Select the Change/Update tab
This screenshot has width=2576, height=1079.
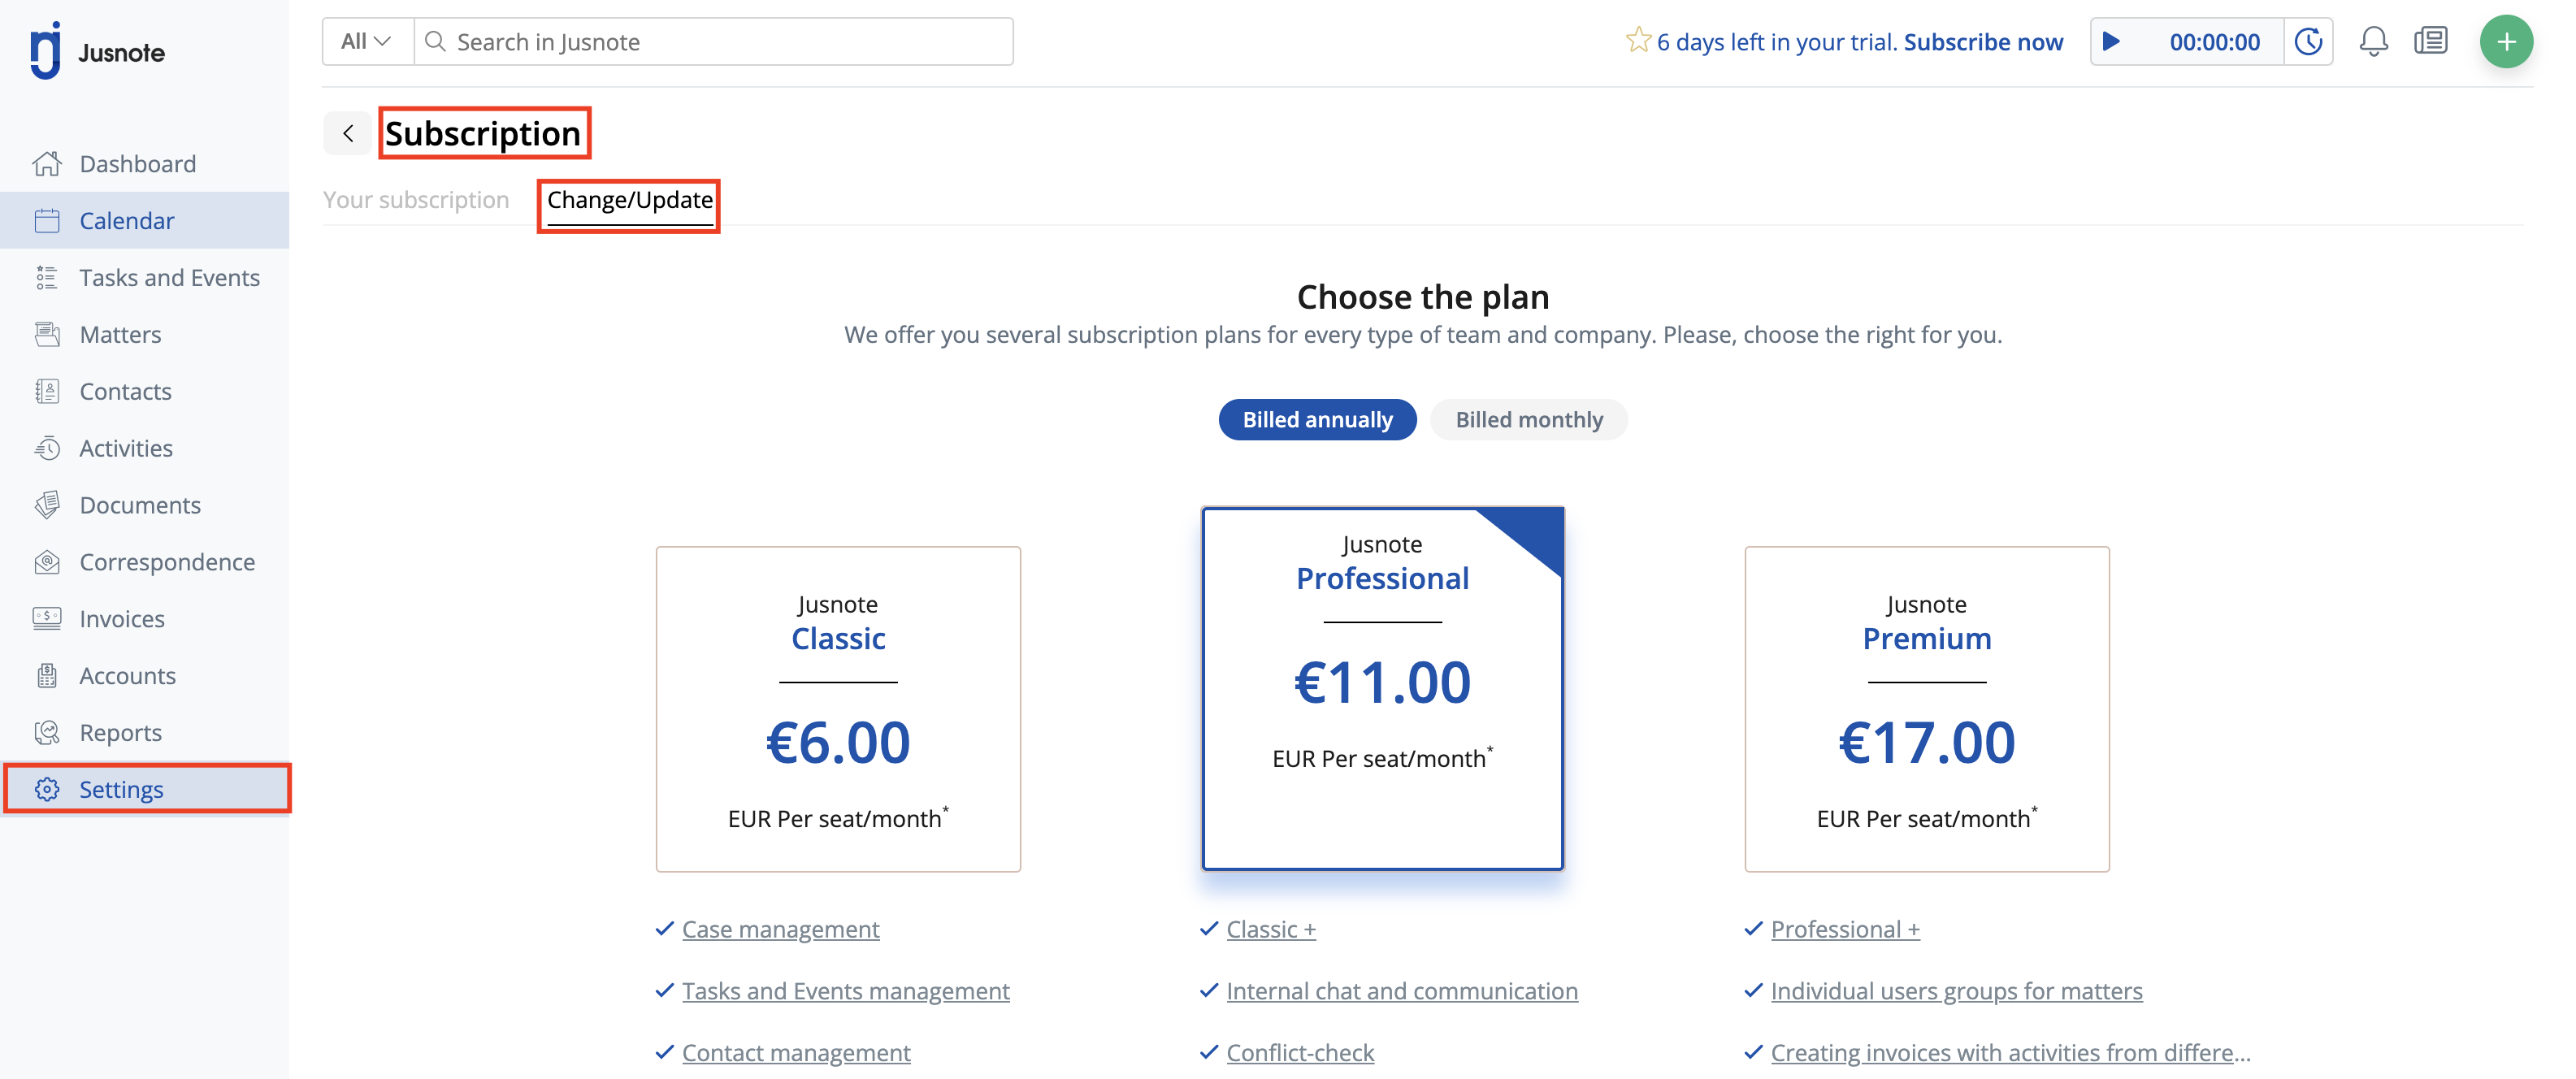629,200
